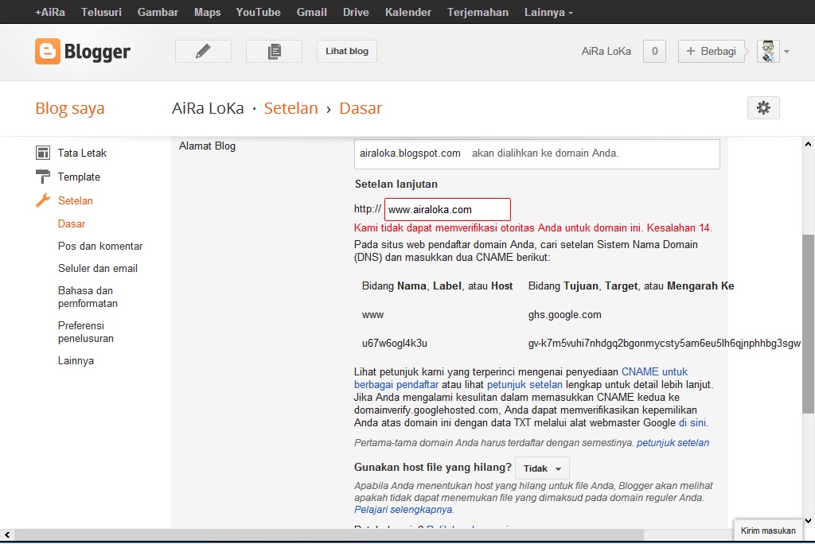
Task: Open the petunjuk setelan lengkap link
Action: tap(524, 385)
